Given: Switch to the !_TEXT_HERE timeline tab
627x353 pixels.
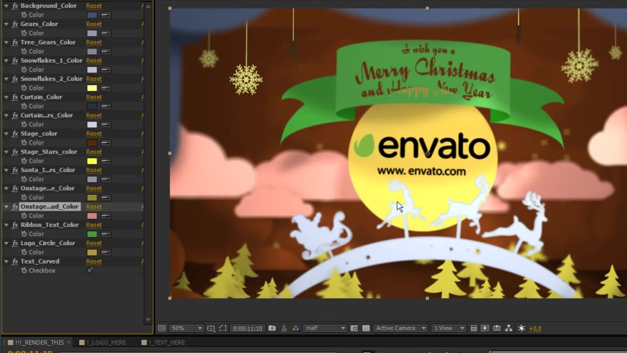Looking at the screenshot, I should pos(167,343).
